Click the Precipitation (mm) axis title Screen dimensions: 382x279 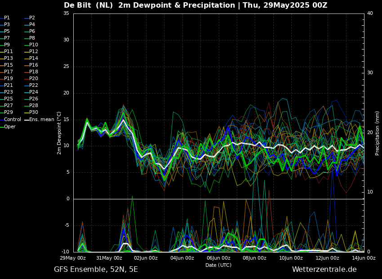378,133
